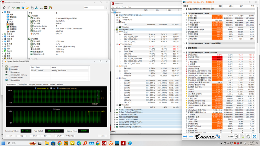Open Preferences in stability test
Viewport: 260px width, 146px height.
[x=70, y=136]
